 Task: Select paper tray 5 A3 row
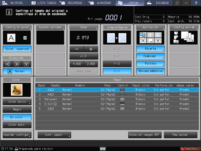point(117,109)
